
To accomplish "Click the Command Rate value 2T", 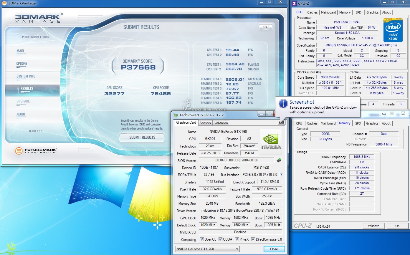I will click(362, 194).
